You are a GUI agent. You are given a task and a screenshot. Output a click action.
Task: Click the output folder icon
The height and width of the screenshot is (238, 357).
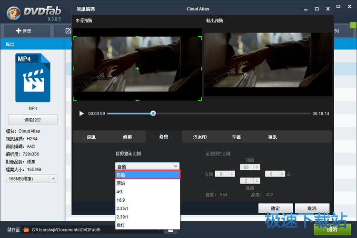[26, 229]
